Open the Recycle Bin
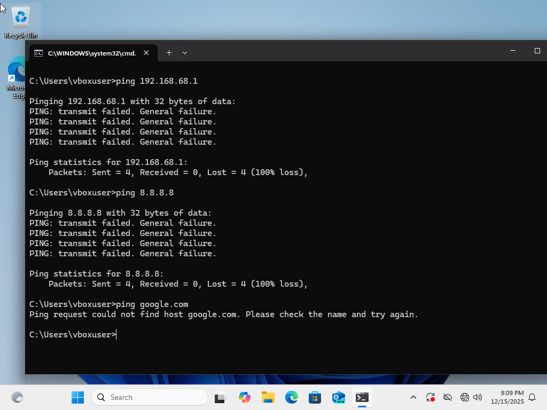 pyautogui.click(x=20, y=16)
